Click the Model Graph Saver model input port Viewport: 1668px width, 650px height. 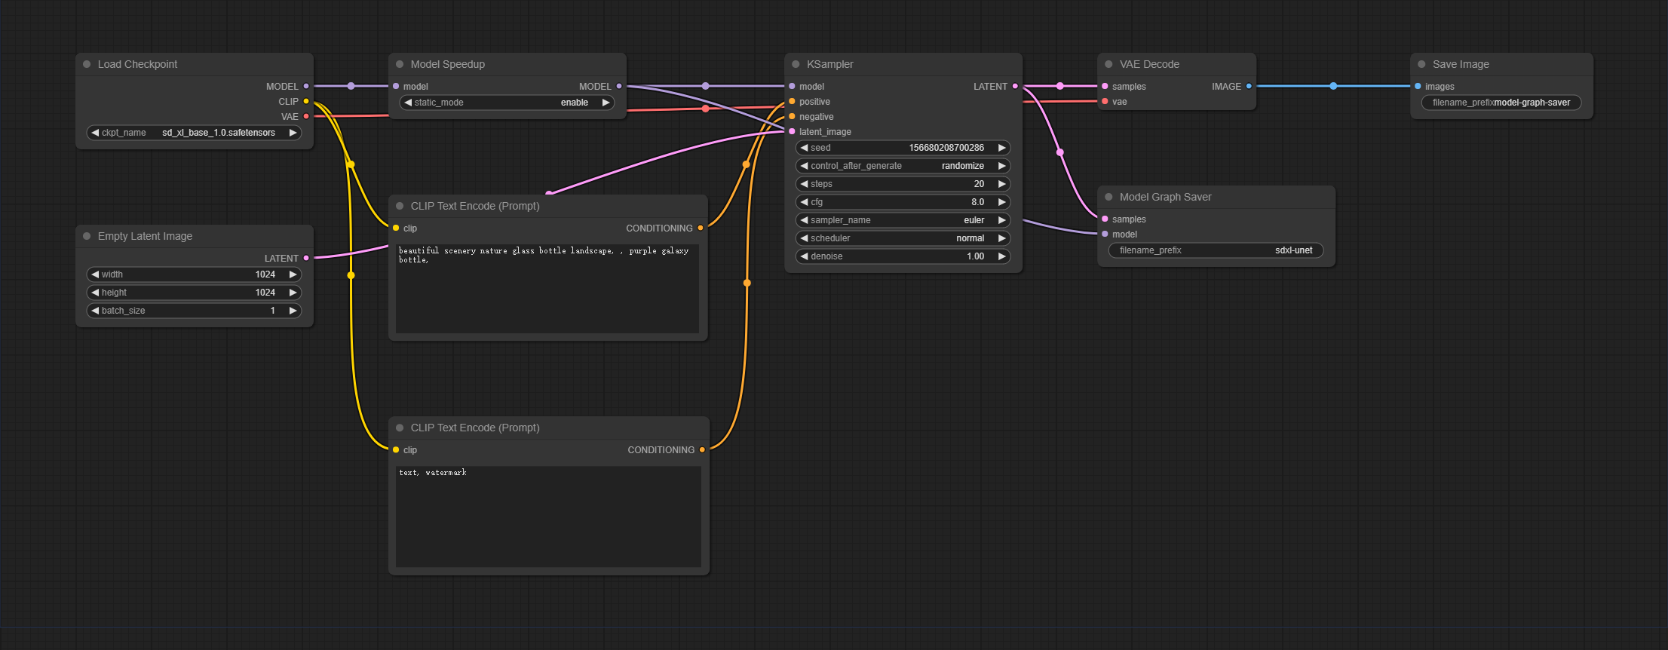1105,234
